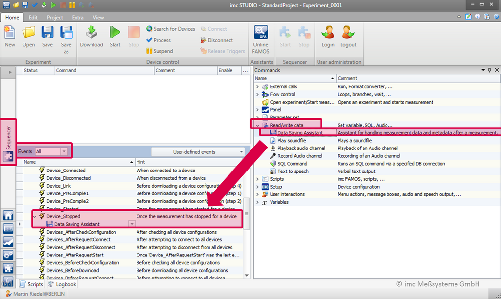Collapse the Read/write data node

click(257, 125)
